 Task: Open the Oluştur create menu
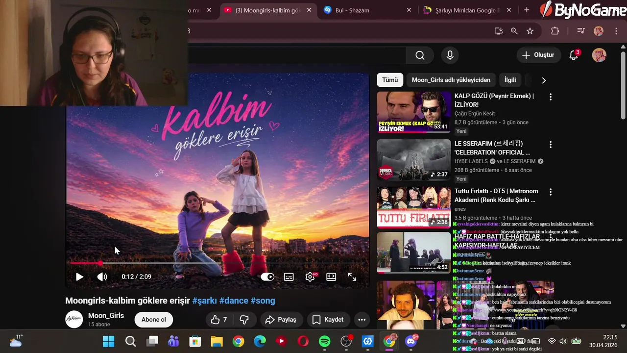[x=538, y=55]
